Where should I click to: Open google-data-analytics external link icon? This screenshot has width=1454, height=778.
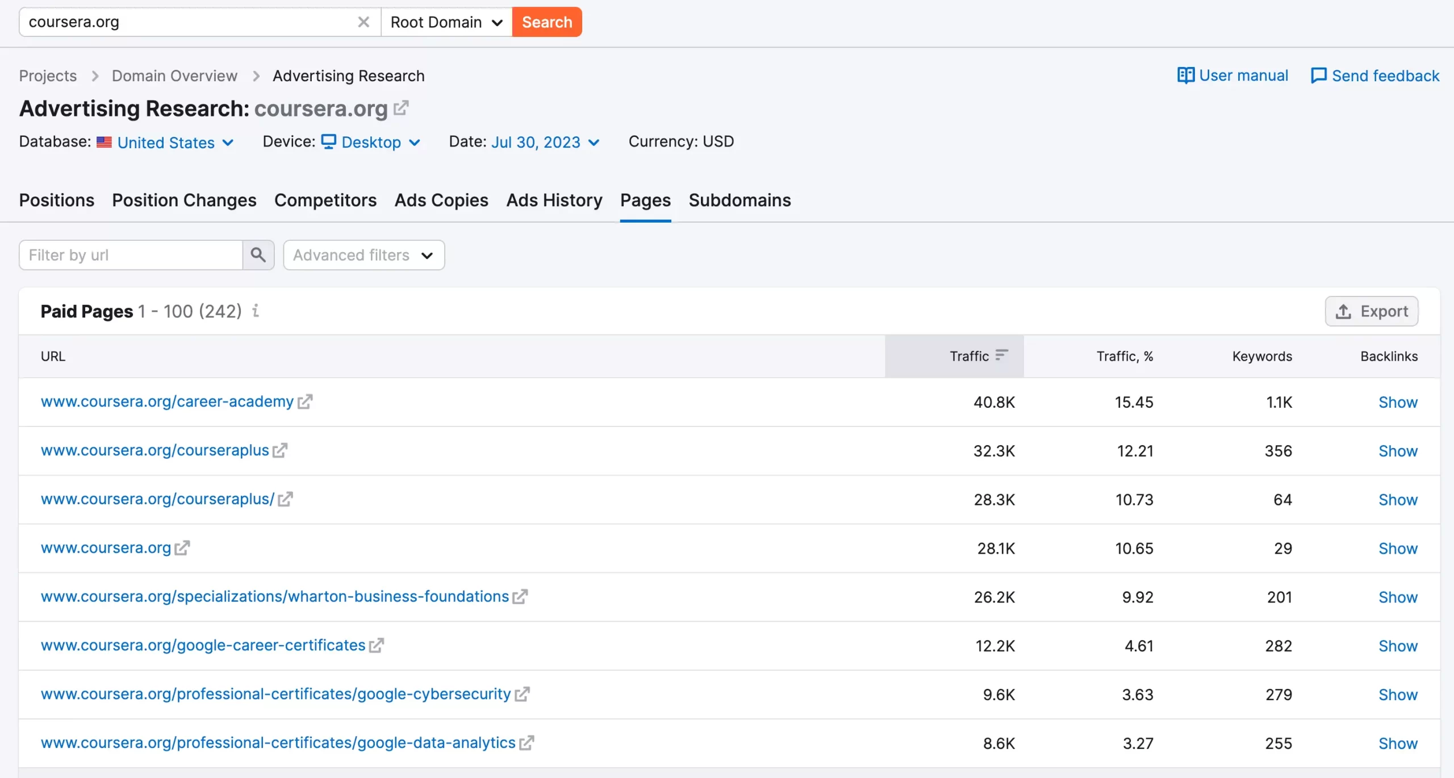pos(527,743)
